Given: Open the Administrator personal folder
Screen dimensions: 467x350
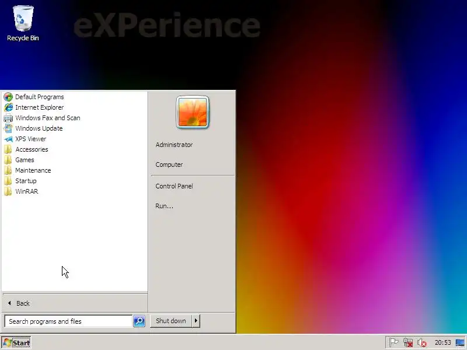Looking at the screenshot, I should point(174,145).
